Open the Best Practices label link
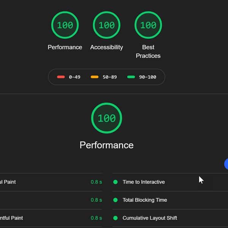This screenshot has width=228, height=228. (x=148, y=51)
